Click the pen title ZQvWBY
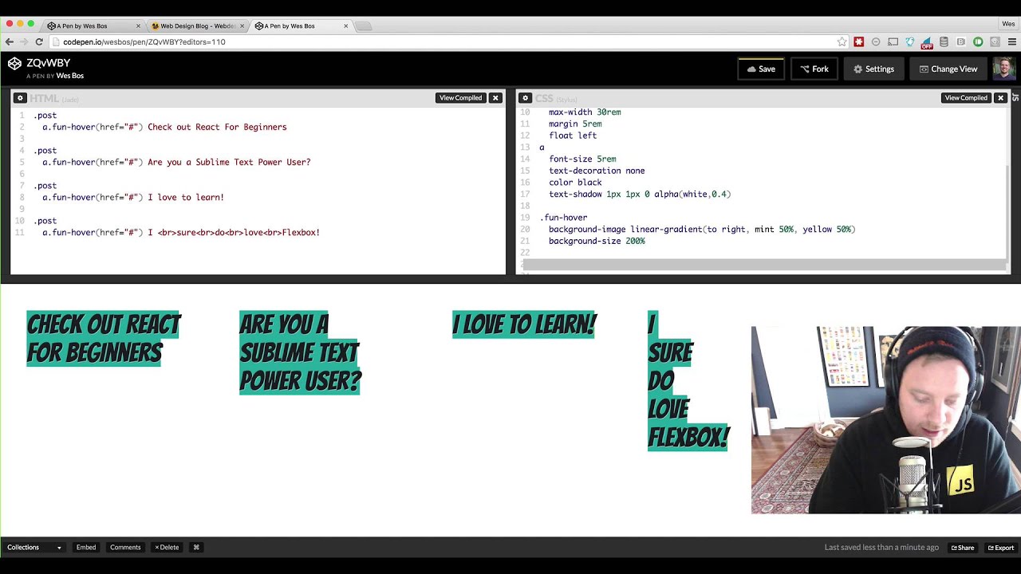This screenshot has width=1021, height=574. [48, 63]
